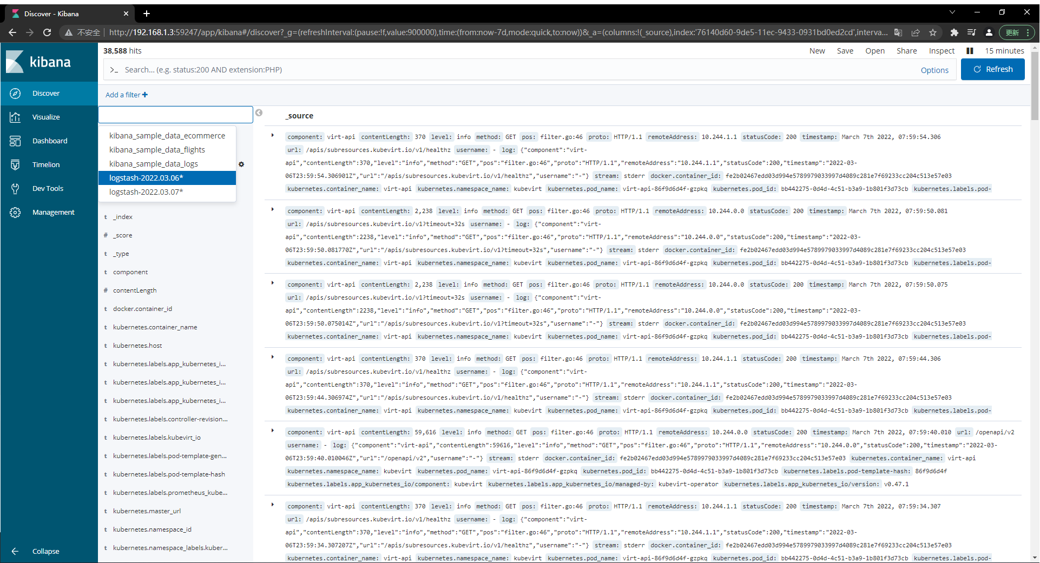Image resolution: width=1040 pixels, height=563 pixels.
Task: Open Discover from the sidebar compass icon
Action: 15,94
